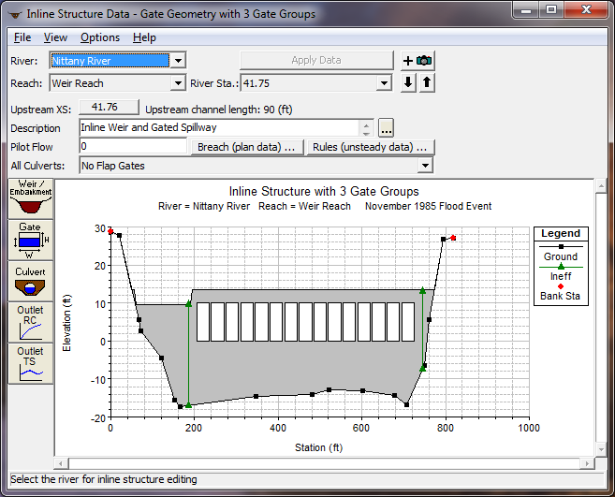
Task: Open the Weir / Embankment editor
Action: coord(31,197)
